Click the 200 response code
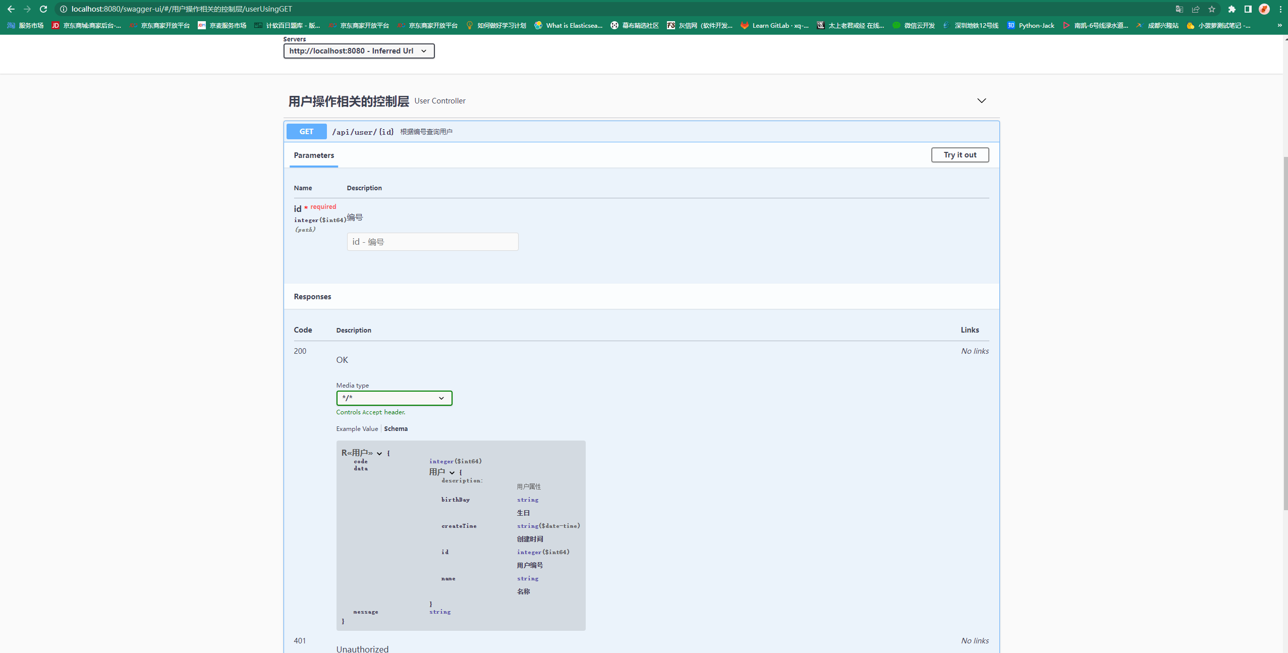Screen dimensions: 1288x653 300,351
